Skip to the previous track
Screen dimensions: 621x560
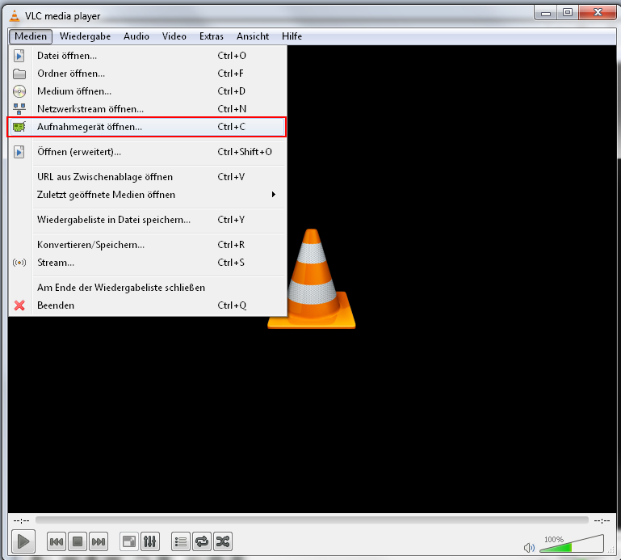point(57,541)
